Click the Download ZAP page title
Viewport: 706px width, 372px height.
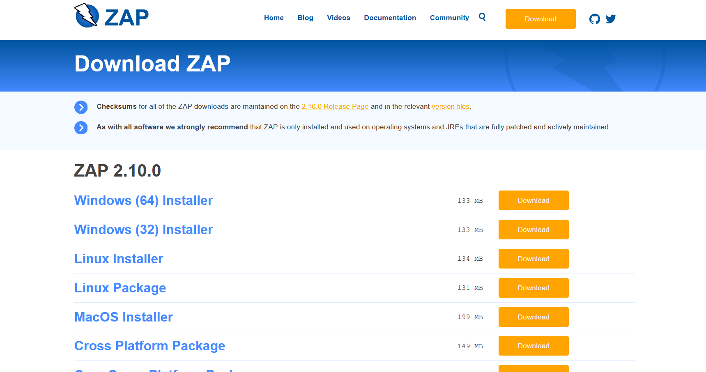[152, 64]
